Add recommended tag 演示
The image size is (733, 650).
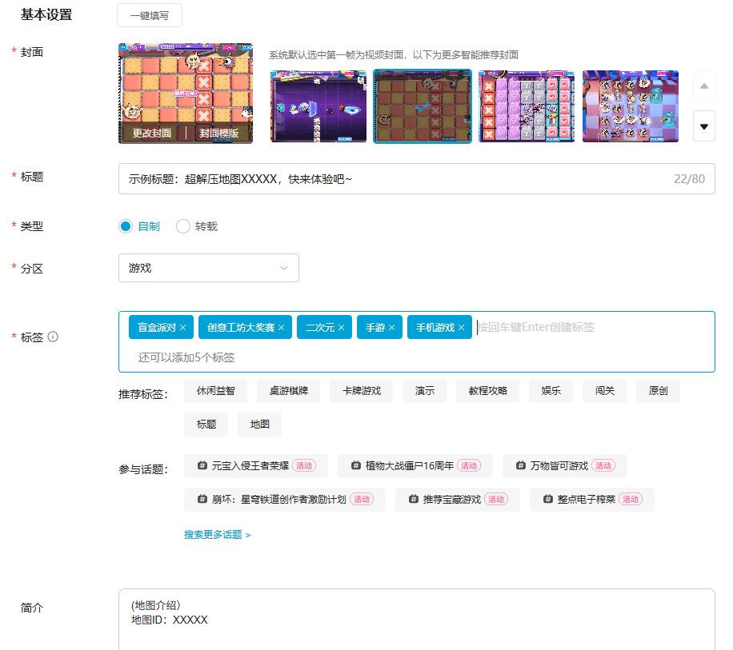click(x=424, y=391)
